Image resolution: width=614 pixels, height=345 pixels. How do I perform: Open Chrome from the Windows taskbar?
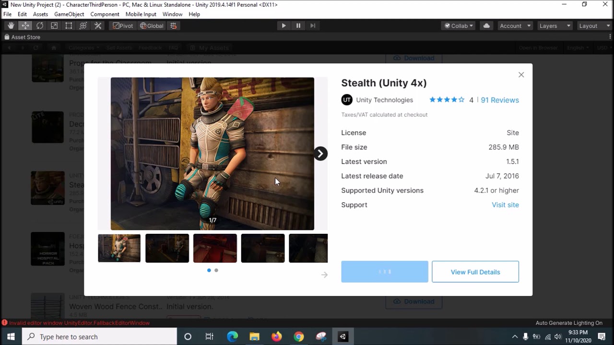click(x=299, y=337)
